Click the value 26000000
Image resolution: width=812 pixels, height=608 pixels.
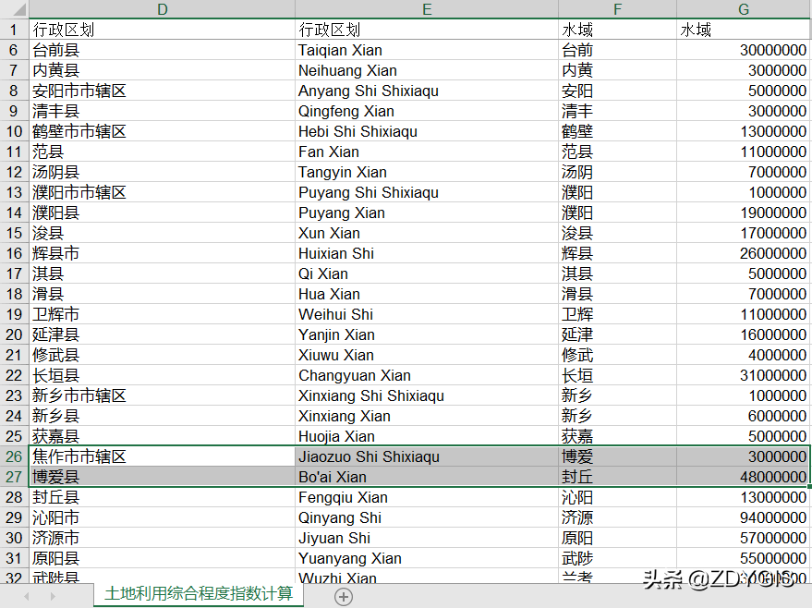pos(743,253)
